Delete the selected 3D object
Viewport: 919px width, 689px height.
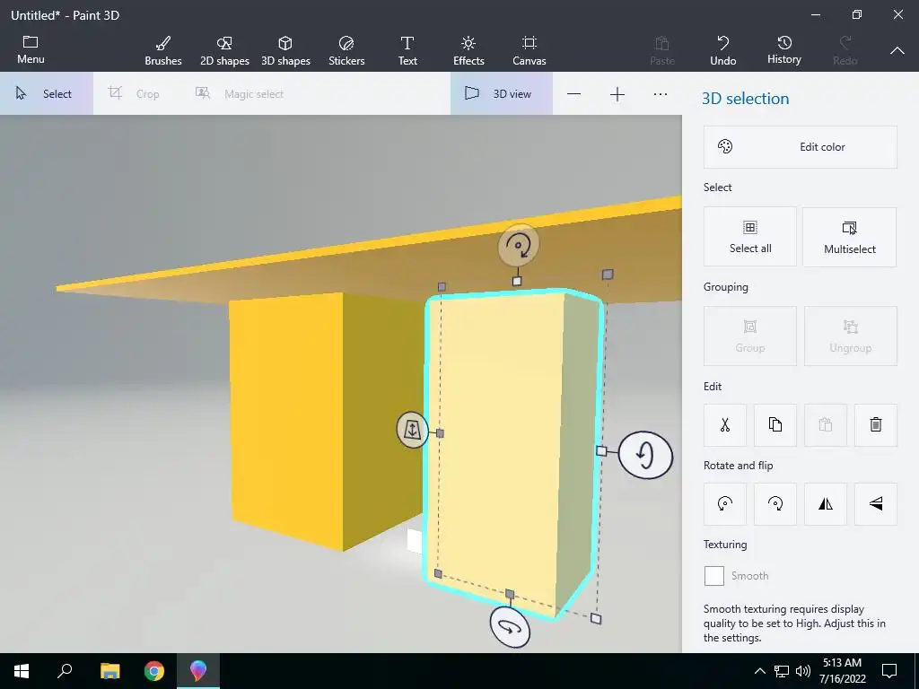(x=876, y=424)
